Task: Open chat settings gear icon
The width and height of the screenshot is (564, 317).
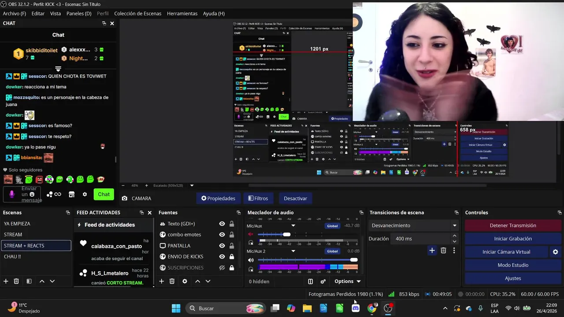Action: (x=85, y=194)
